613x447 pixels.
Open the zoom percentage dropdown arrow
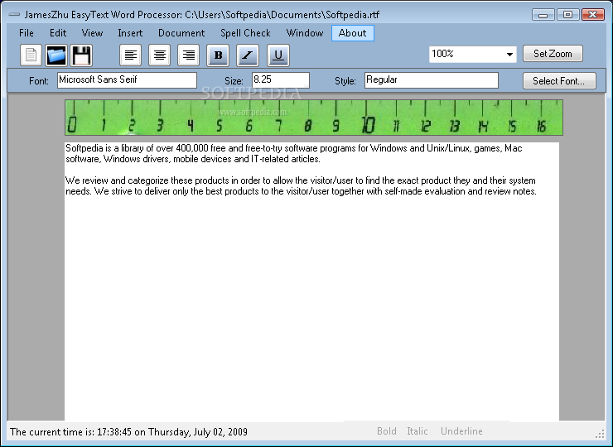tap(509, 55)
